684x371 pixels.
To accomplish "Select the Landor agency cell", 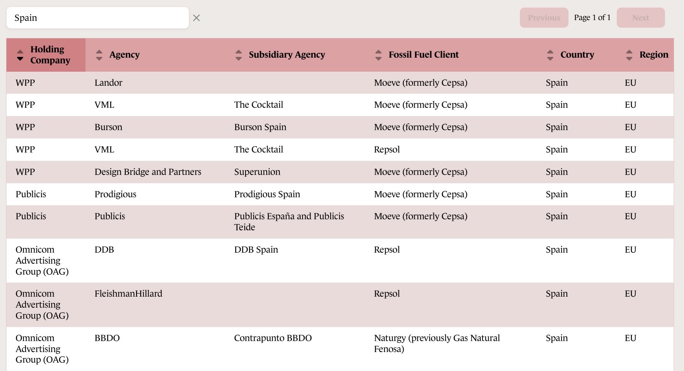I will click(109, 83).
